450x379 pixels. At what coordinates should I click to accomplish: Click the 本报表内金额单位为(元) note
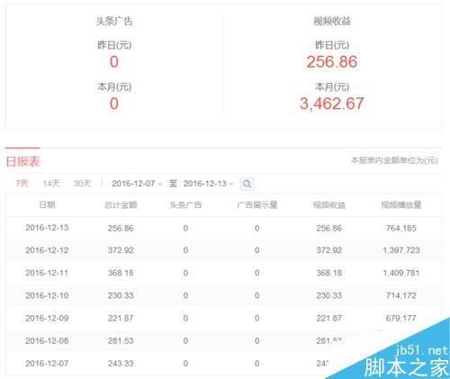point(394,160)
